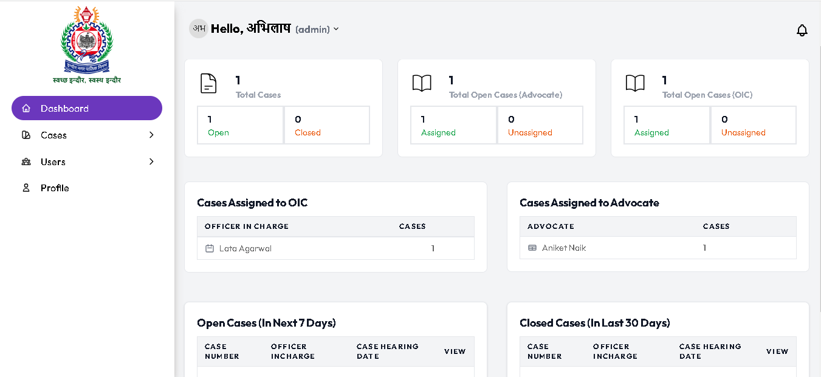
Task: Click the icon beside Aniket Naik
Action: [532, 248]
